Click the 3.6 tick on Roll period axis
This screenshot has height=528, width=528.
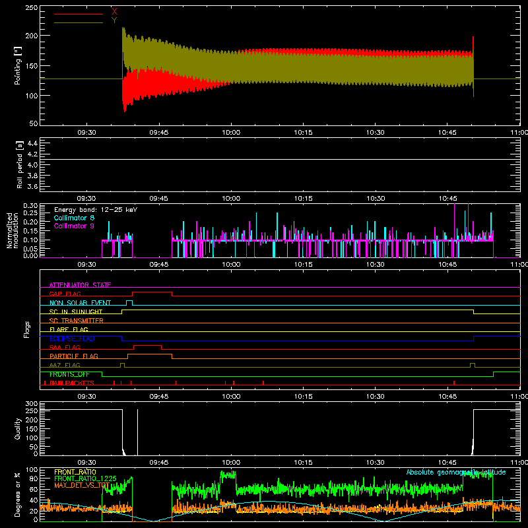32,186
